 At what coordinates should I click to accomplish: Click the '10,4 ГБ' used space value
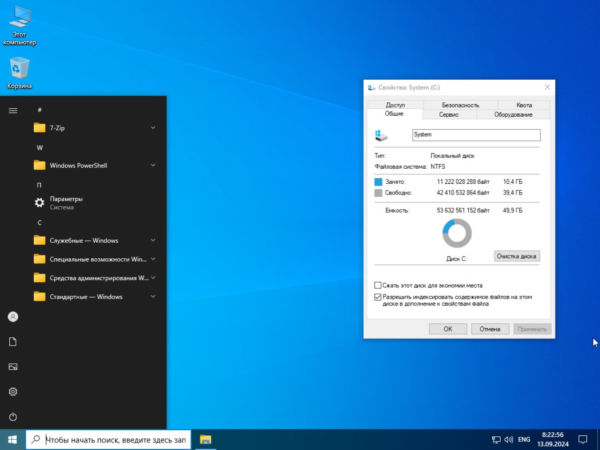pos(513,182)
